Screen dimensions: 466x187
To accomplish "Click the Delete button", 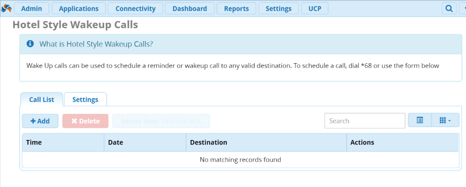I will click(x=86, y=121).
